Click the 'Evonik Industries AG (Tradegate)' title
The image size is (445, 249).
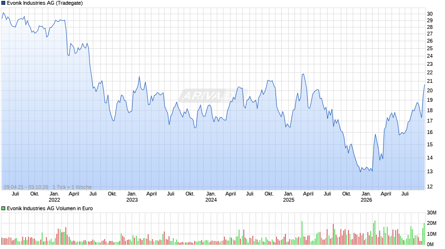click(45, 3)
